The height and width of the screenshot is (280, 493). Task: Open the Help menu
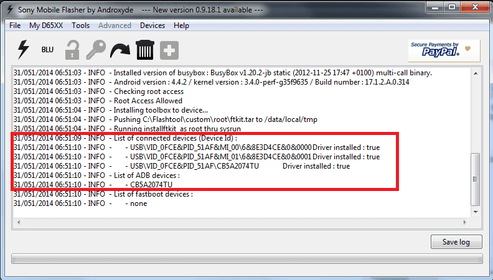181,26
